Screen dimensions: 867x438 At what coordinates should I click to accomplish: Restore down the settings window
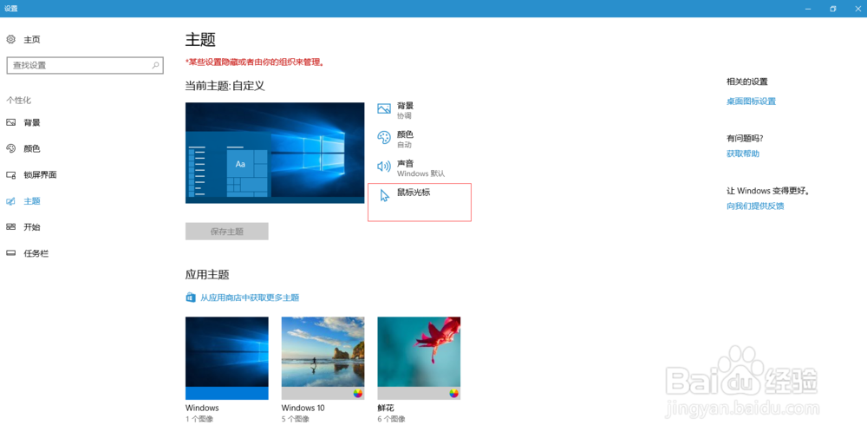(x=832, y=9)
